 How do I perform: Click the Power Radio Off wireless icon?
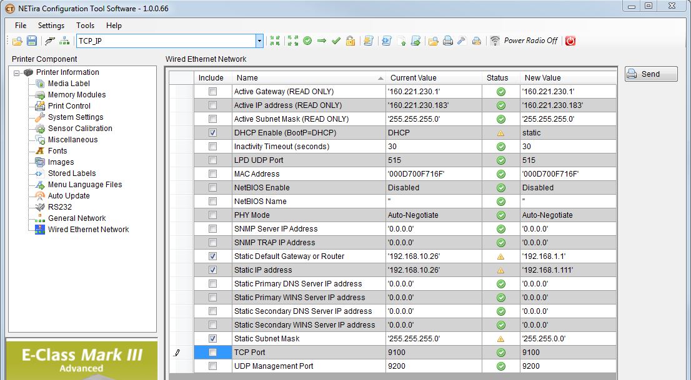coord(495,41)
